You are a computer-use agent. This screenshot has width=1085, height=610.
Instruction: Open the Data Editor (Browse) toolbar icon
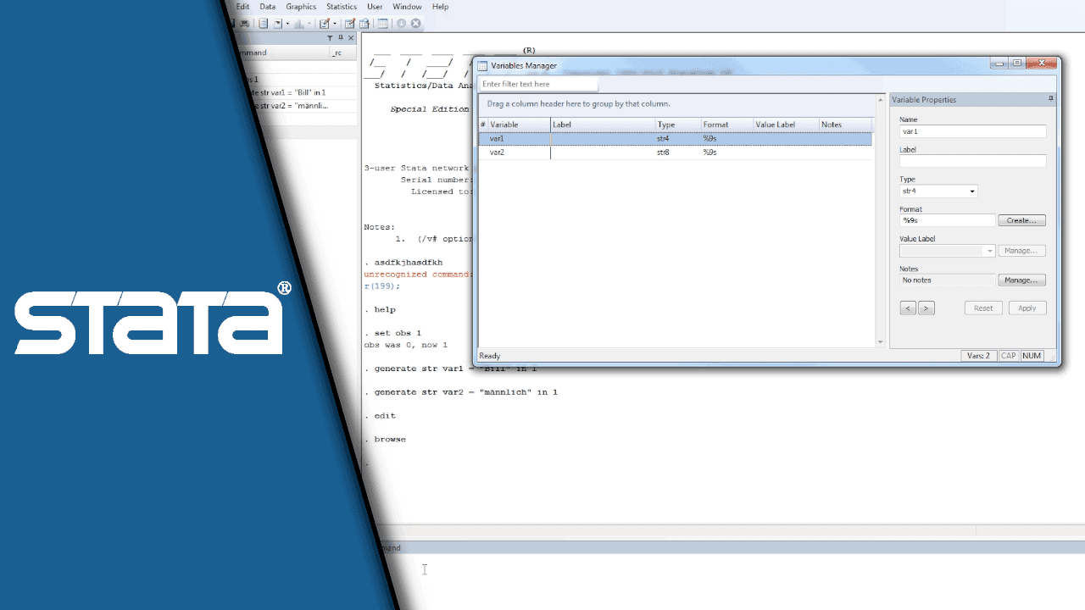pyautogui.click(x=364, y=24)
